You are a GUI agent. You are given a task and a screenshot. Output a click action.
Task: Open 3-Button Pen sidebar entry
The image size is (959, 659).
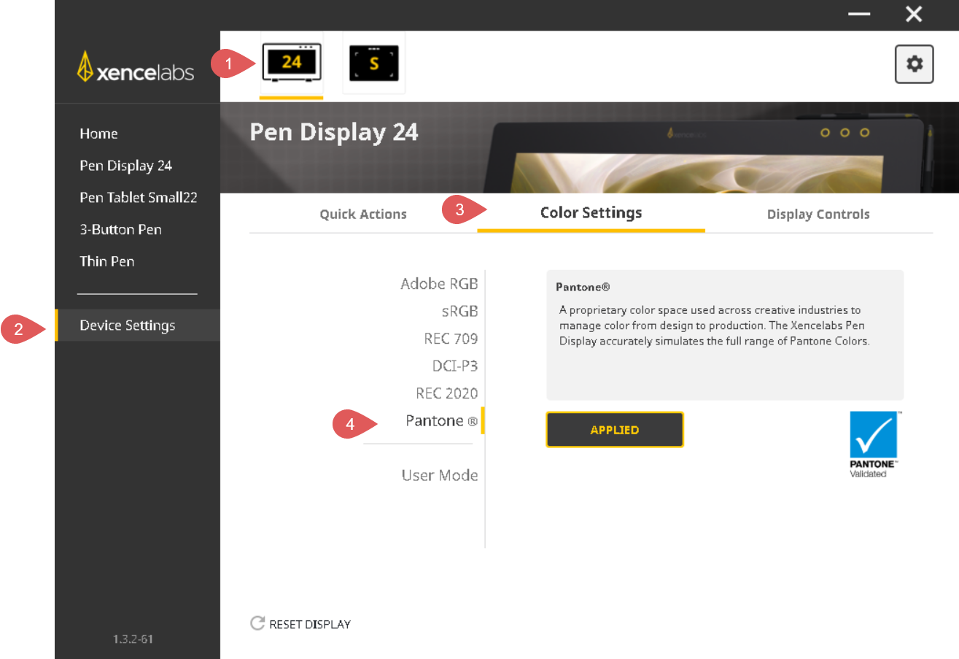point(120,229)
